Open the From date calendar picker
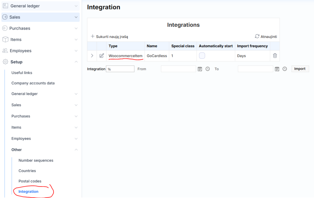Screen dimensions: 314x198 [200, 69]
